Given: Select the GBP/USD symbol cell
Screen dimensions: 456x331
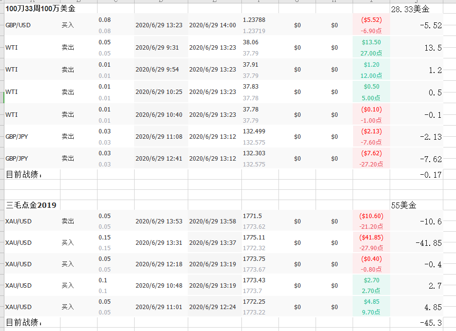Looking at the screenshot, I should [18, 25].
